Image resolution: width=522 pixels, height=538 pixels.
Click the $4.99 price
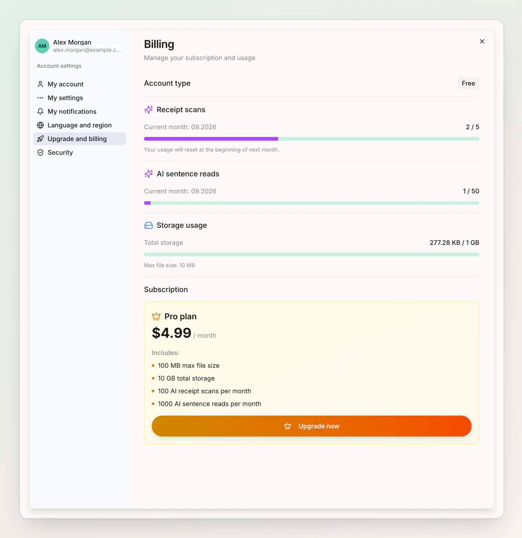coord(171,333)
